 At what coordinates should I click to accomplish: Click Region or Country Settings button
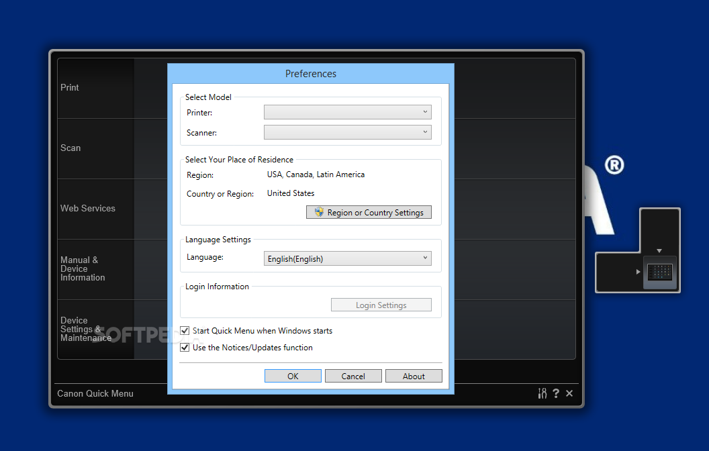coord(369,212)
